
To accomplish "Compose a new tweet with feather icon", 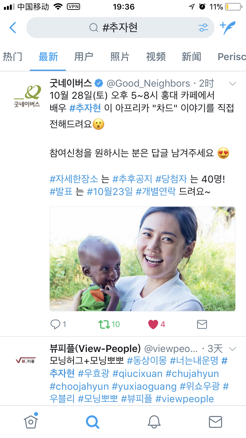I will [228, 28].
